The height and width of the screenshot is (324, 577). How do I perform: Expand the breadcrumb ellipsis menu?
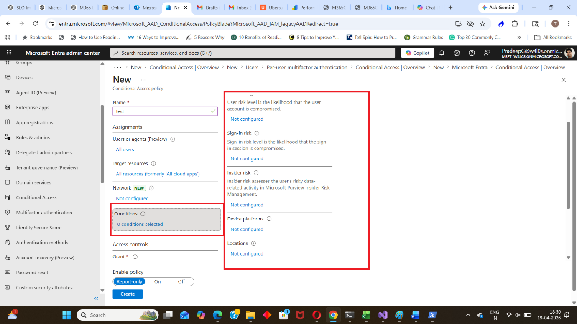[x=117, y=67]
